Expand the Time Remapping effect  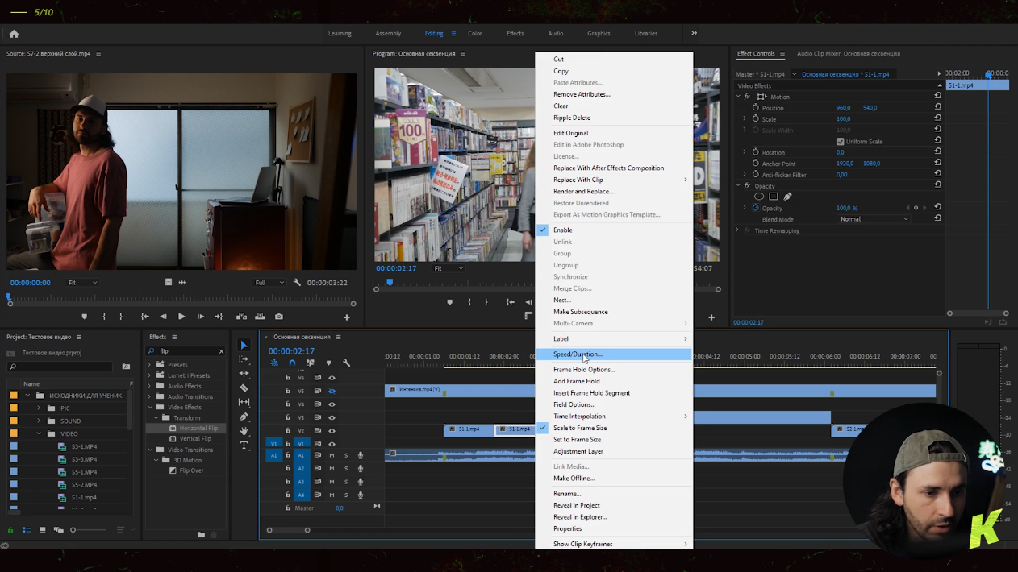coord(737,230)
